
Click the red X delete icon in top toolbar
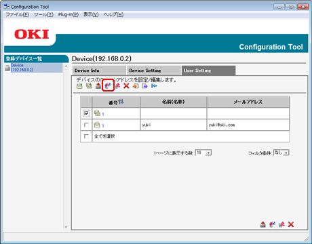pos(126,86)
